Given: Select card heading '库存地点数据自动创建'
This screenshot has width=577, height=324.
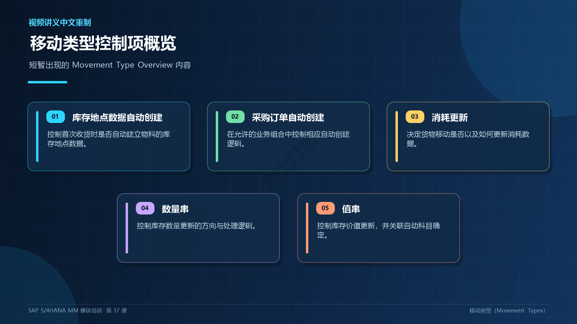Looking at the screenshot, I should click(x=117, y=117).
